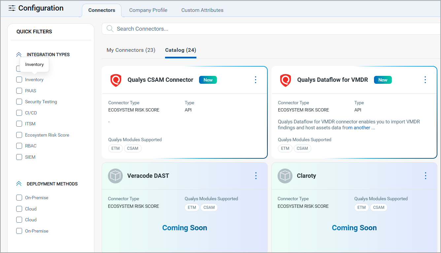Click the Qualys CSAM Connector logo
Viewport: 441px width, 253px height.
coord(116,80)
